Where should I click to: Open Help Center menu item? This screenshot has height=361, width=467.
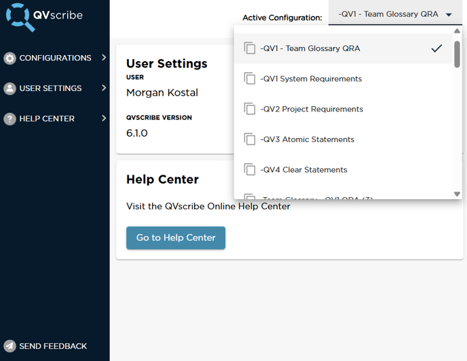pyautogui.click(x=55, y=119)
